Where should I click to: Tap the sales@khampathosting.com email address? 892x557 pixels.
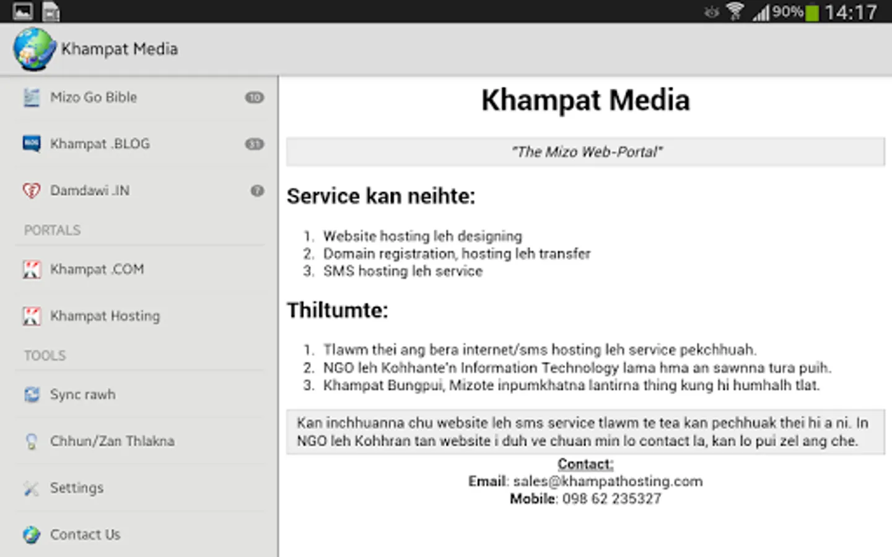608,481
